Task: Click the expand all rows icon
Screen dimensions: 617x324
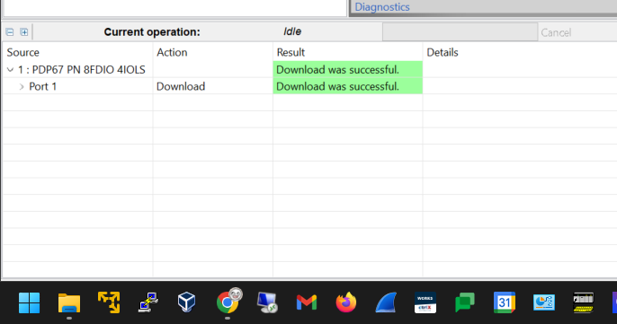Action: click(24, 32)
